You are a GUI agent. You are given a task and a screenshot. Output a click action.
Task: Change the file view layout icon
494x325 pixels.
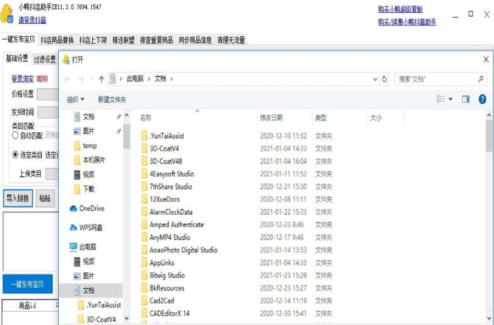[441, 99]
